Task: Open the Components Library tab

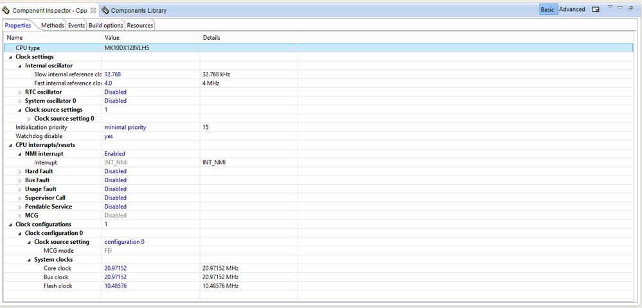Action: tap(139, 11)
